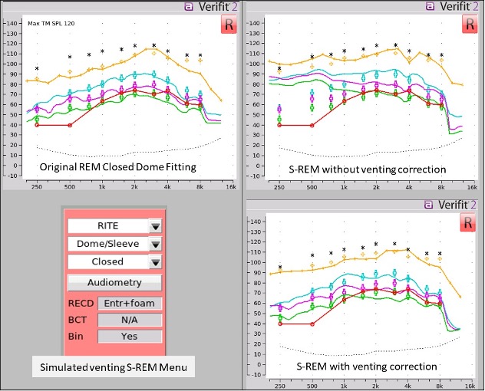
Task: Click the R ear icon in Original REM panel
Action: [x=229, y=25]
